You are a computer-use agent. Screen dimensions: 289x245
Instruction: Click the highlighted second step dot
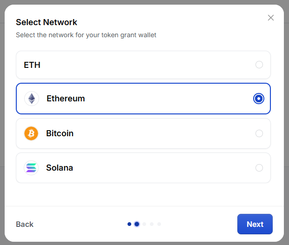[x=137, y=224]
